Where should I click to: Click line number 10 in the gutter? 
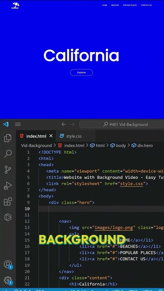click(x=27, y=209)
